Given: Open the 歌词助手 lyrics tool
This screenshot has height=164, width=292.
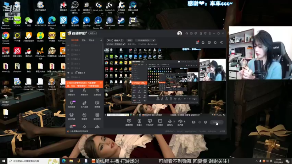Looking at the screenshot, I should 97,116.
